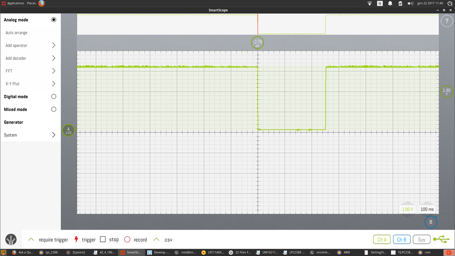Click the red lightning trigger icon
Screen dimensions: 455x256
click(x=77, y=240)
